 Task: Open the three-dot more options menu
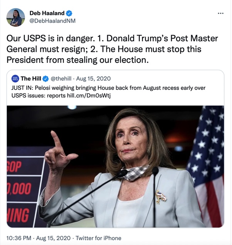pos(220,13)
